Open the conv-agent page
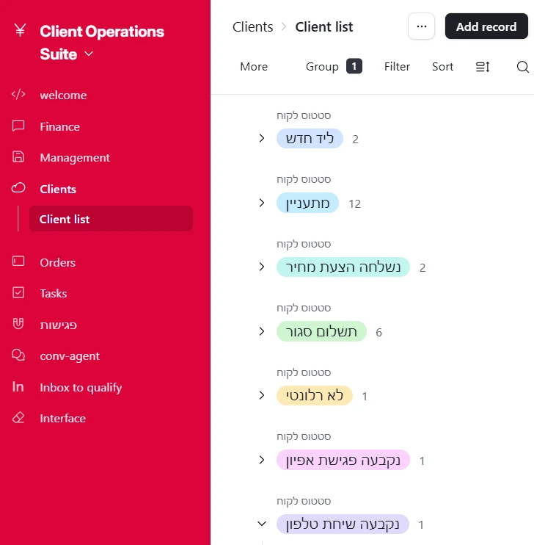 pyautogui.click(x=70, y=356)
